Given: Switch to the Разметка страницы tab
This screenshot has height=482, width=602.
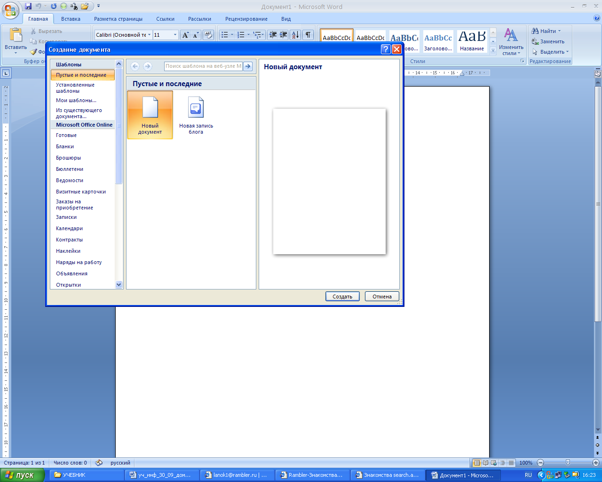Looking at the screenshot, I should 118,19.
